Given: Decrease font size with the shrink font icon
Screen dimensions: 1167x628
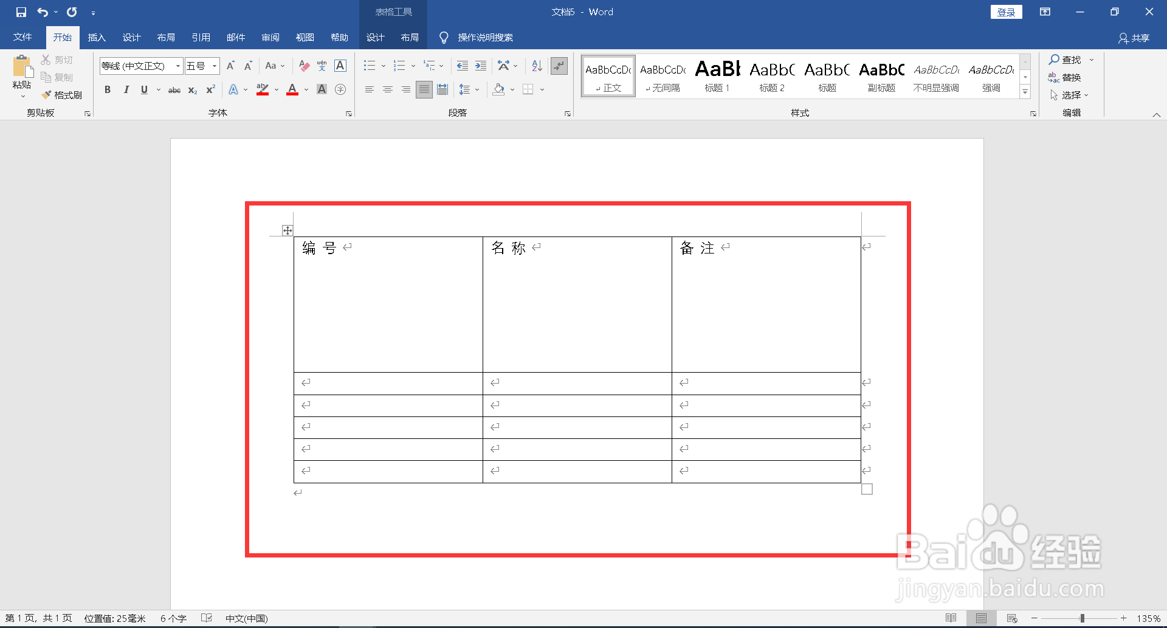Looking at the screenshot, I should (x=248, y=66).
